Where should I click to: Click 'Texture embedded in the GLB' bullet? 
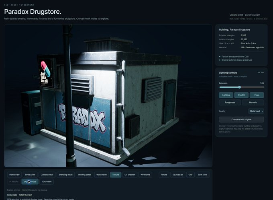235,57
